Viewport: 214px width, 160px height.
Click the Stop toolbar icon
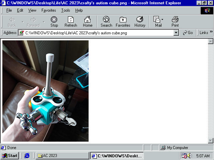(54, 22)
